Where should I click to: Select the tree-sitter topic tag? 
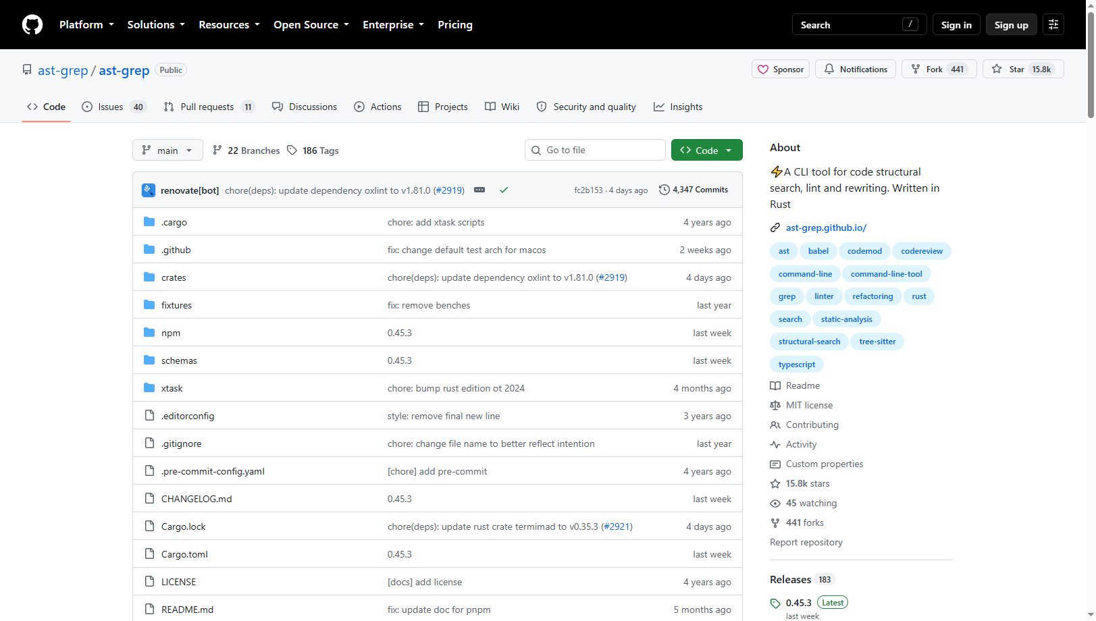[x=877, y=342]
